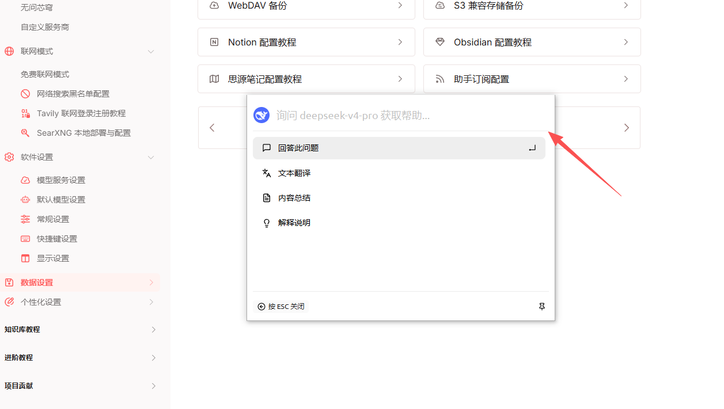Image resolution: width=724 pixels, height=409 pixels.
Task: Click the cloud icon beside 模型服务设置
Action: click(25, 180)
